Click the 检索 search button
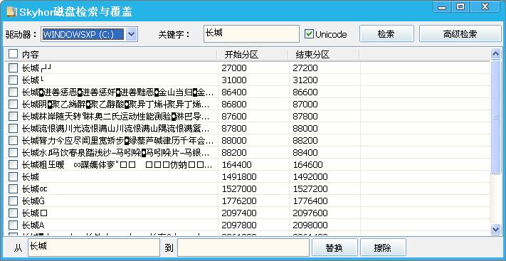 coord(386,34)
